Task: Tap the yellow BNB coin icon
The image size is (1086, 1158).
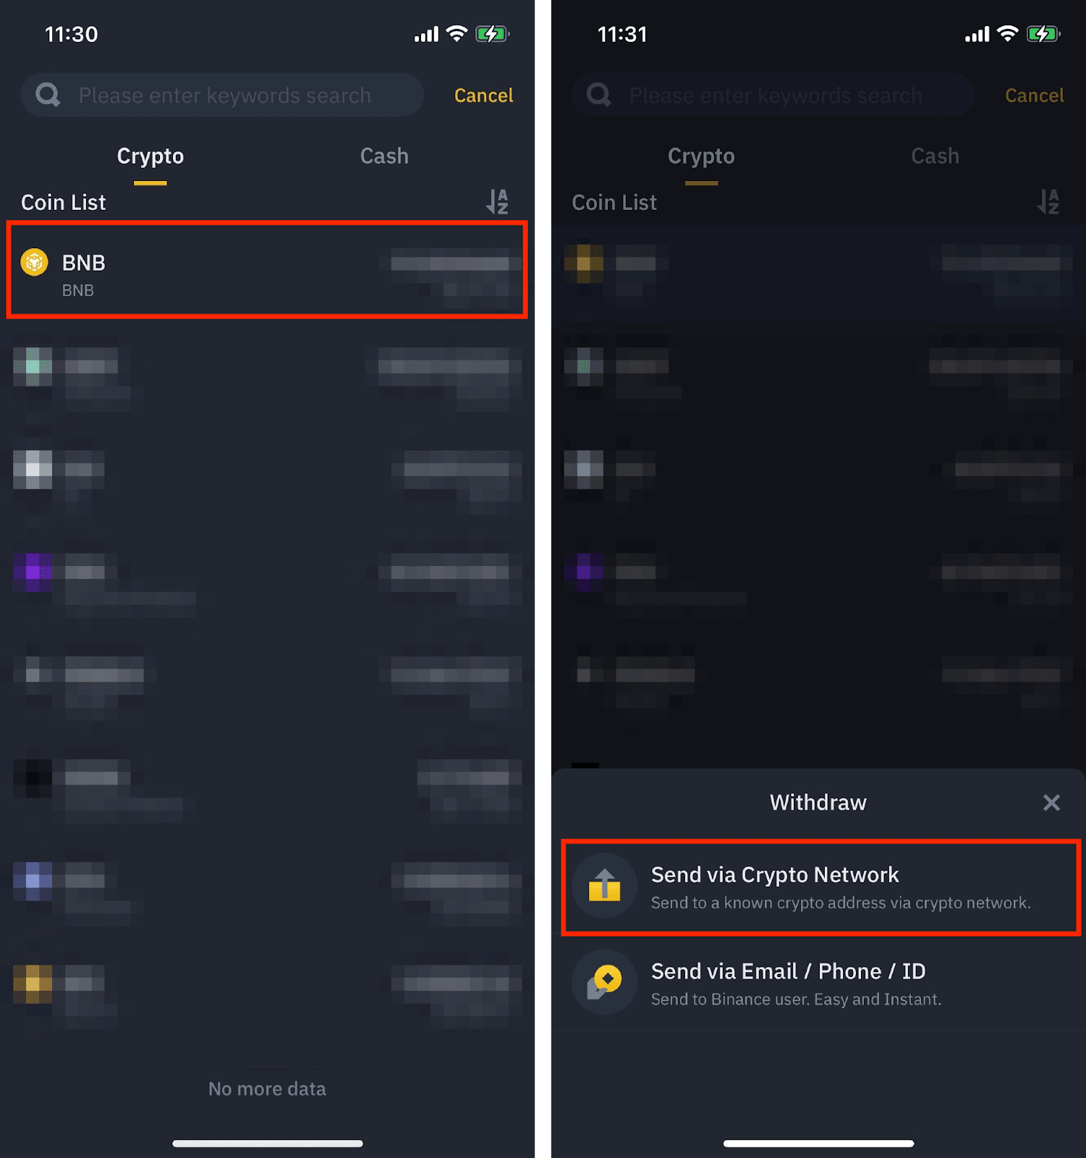Action: click(x=34, y=262)
